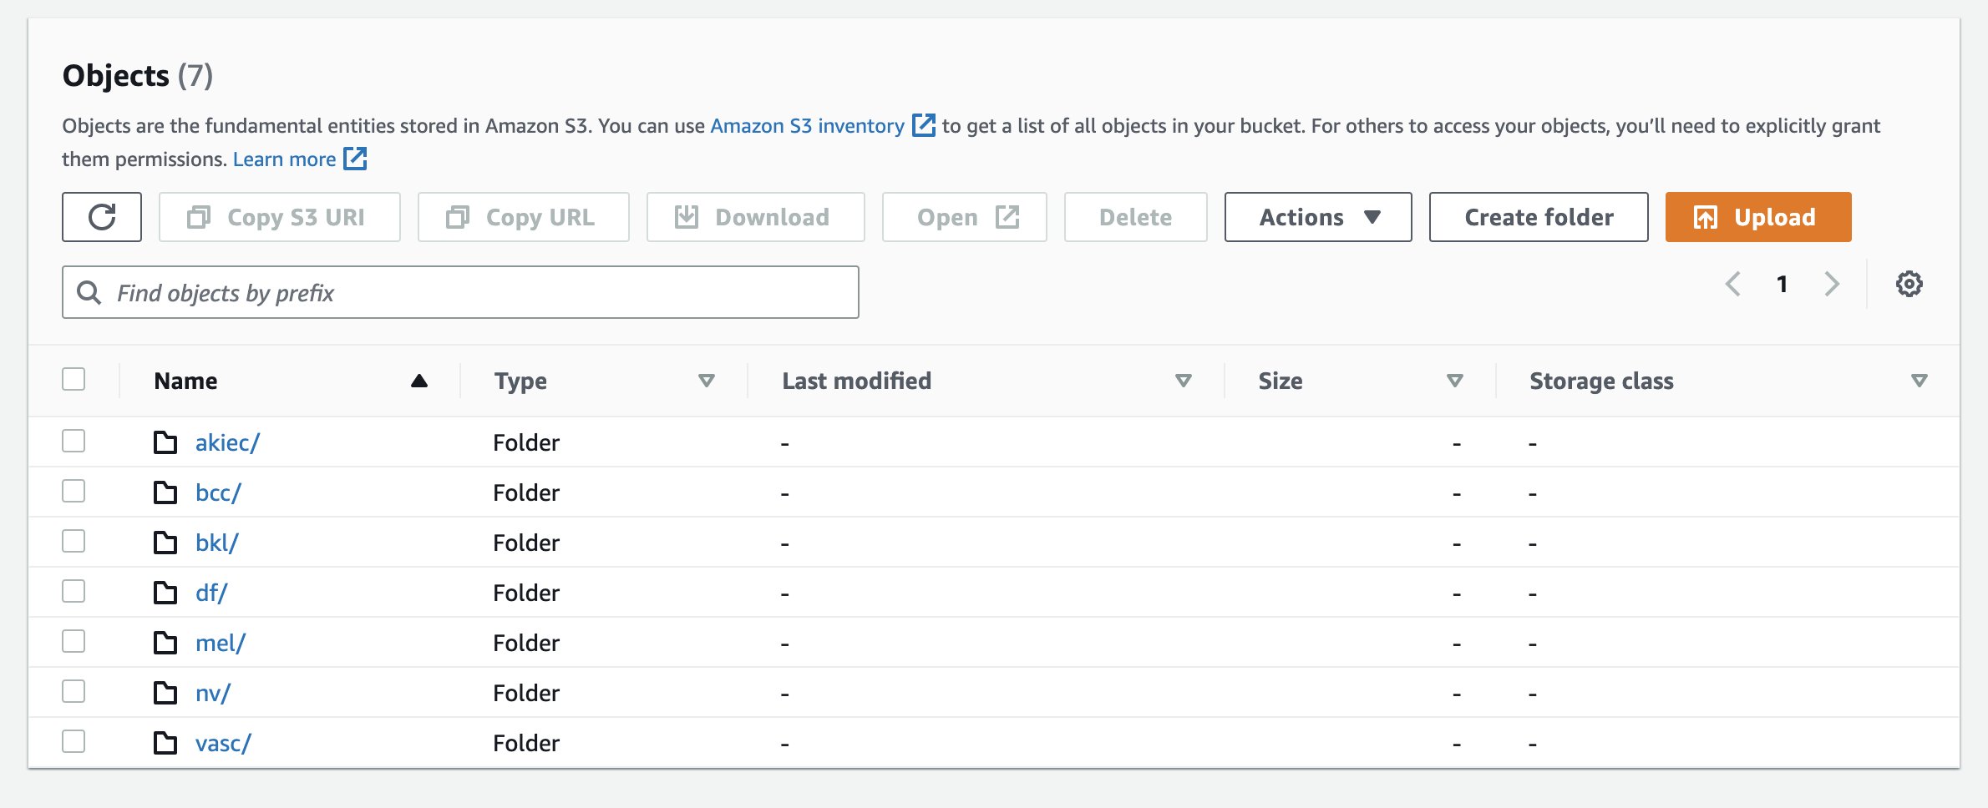The height and width of the screenshot is (808, 1988).
Task: Sort by Storage class column arrow
Action: pos(1920,381)
